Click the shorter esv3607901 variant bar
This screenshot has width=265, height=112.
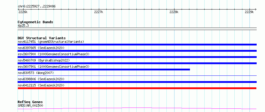coord(104,70)
